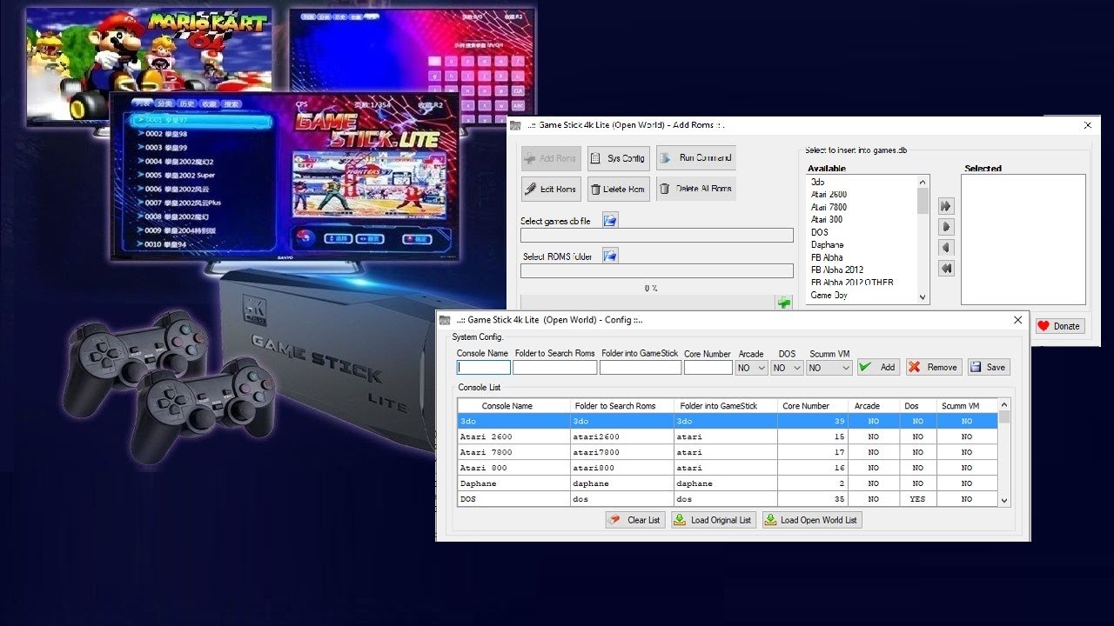Click the Console List scroll-down arrow
This screenshot has width=1114, height=626.
1004,501
